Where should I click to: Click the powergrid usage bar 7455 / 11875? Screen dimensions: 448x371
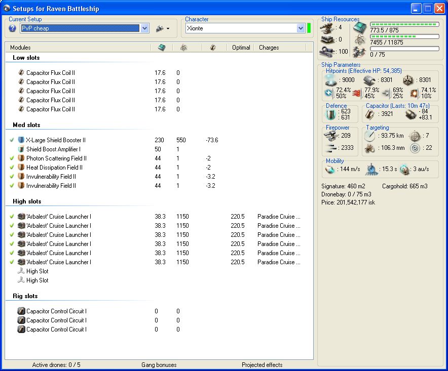[404, 36]
